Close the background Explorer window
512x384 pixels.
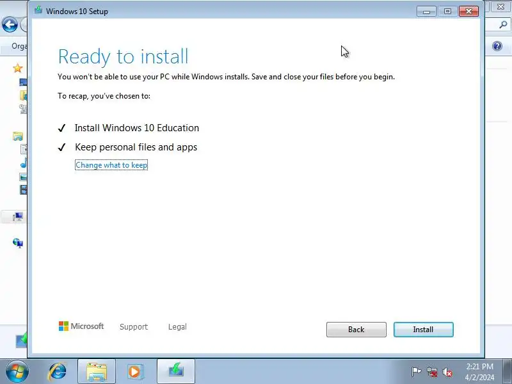click(x=500, y=6)
